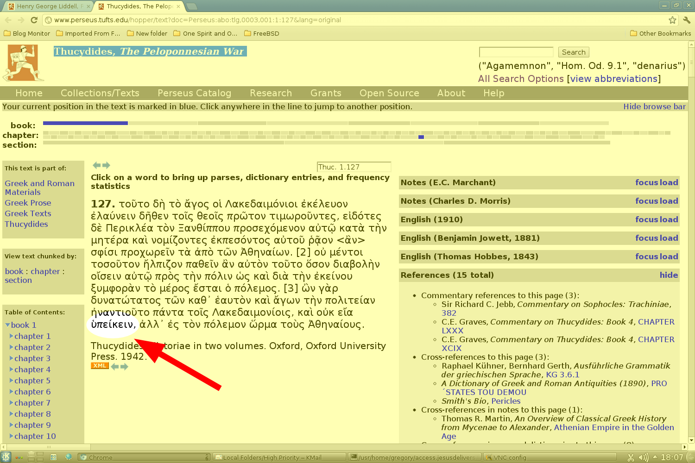Expand chapter 2 triangle in Table of Contents

click(x=12, y=347)
